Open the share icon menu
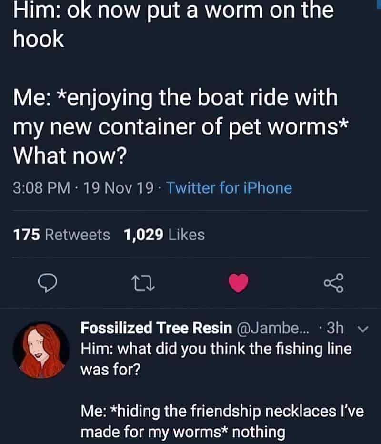This screenshot has height=444, width=381. point(334,283)
